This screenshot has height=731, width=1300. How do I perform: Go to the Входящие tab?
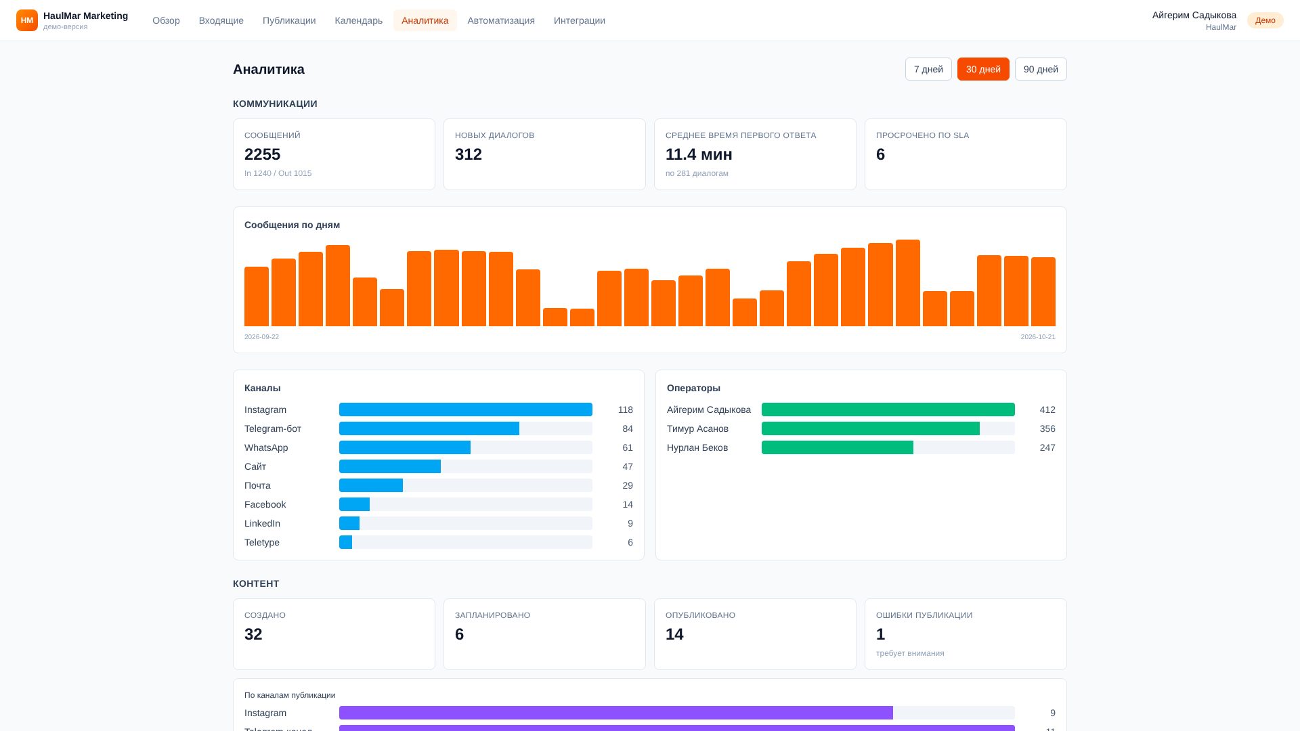click(x=221, y=20)
